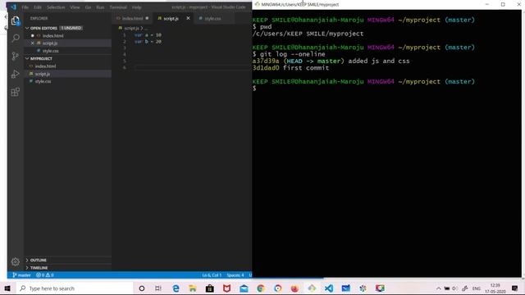
Task: Click Spaces: 4 indentation setting
Action: tap(235, 275)
